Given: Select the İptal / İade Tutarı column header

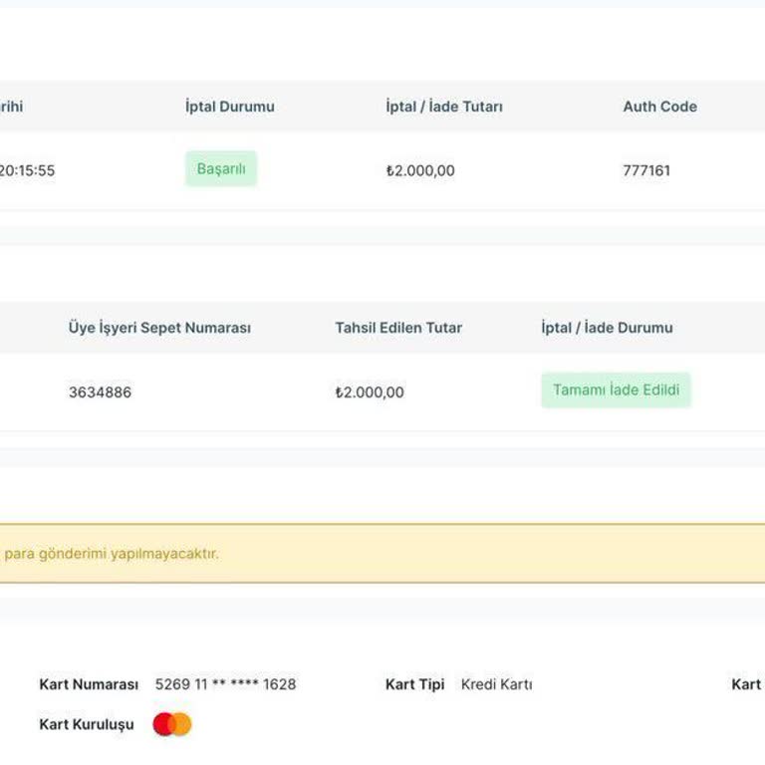Looking at the screenshot, I should point(444,107).
